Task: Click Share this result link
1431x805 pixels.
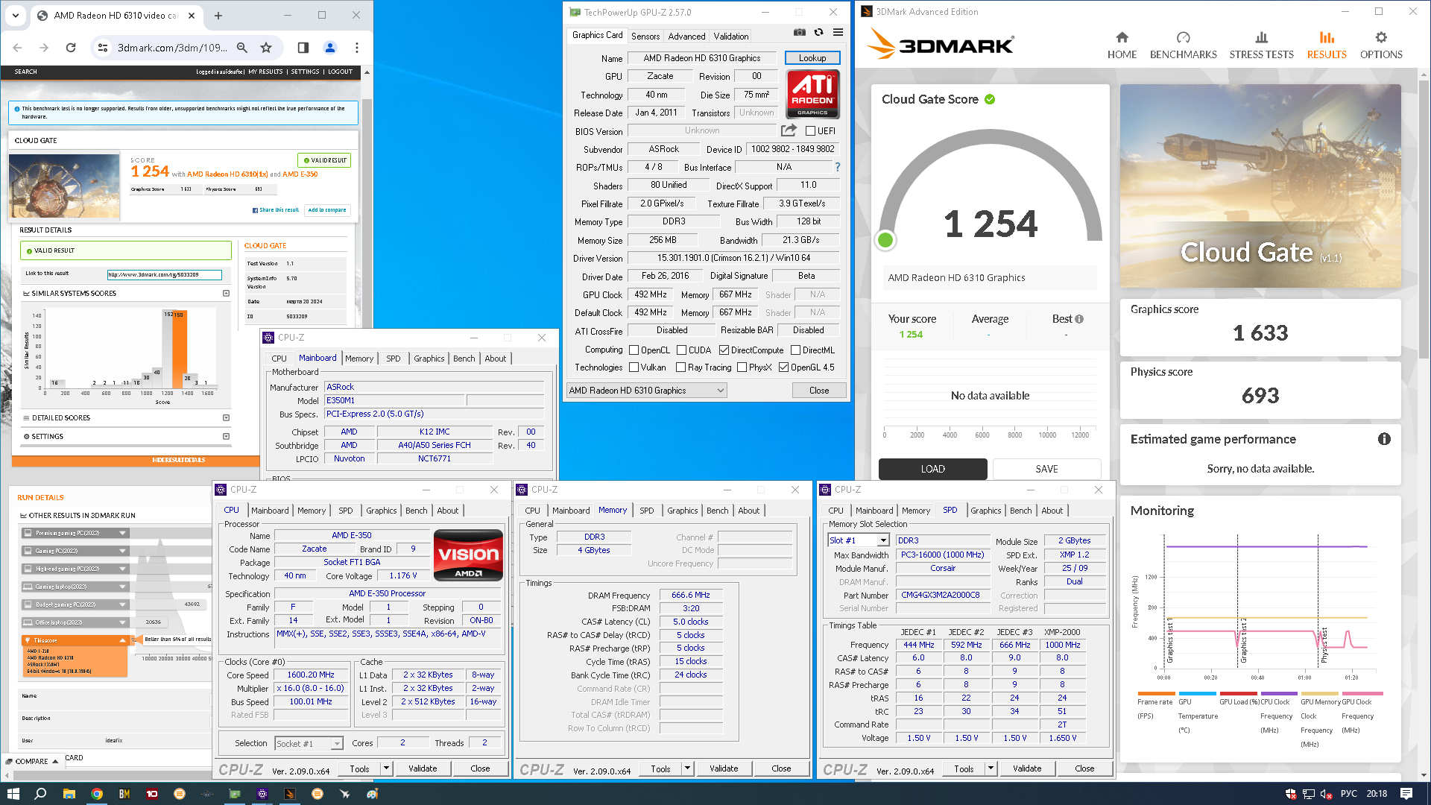Action: click(x=276, y=210)
